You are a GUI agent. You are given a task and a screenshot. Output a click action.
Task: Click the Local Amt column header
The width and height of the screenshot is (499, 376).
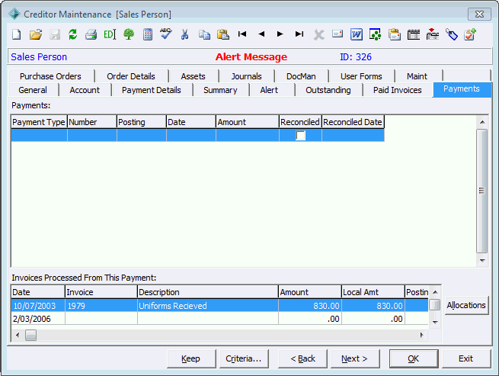tap(373, 292)
